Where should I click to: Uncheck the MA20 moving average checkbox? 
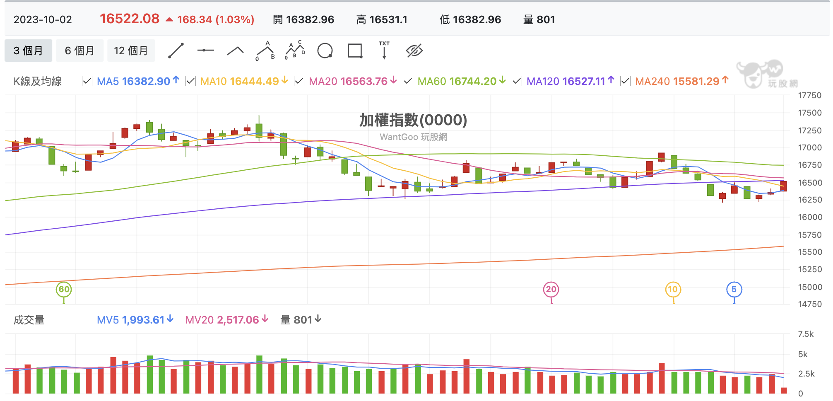pyautogui.click(x=299, y=81)
